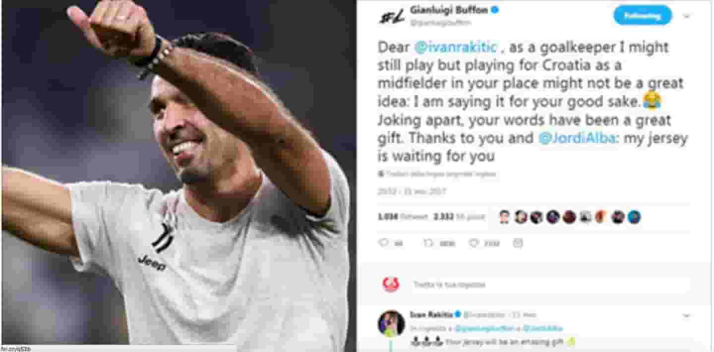Open the @JordiAlba mention link
Image resolution: width=714 pixels, height=352 pixels.
tap(577, 138)
